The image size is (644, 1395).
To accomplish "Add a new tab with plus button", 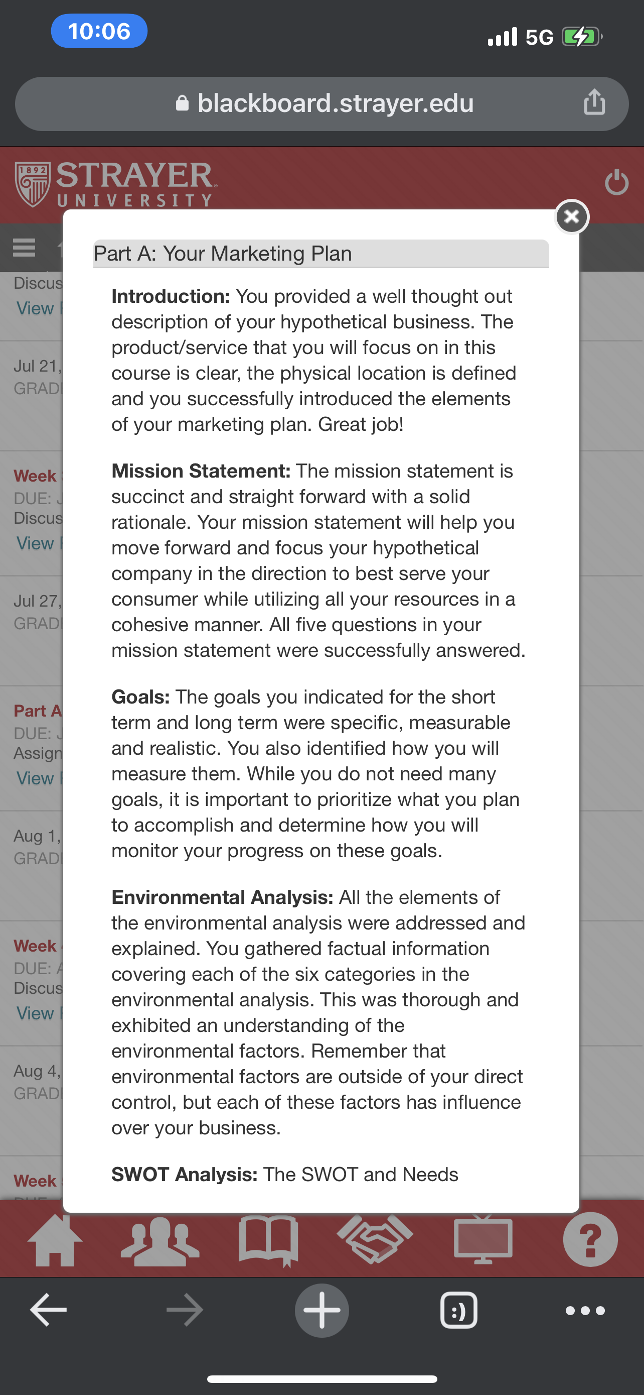I will tap(321, 1311).
